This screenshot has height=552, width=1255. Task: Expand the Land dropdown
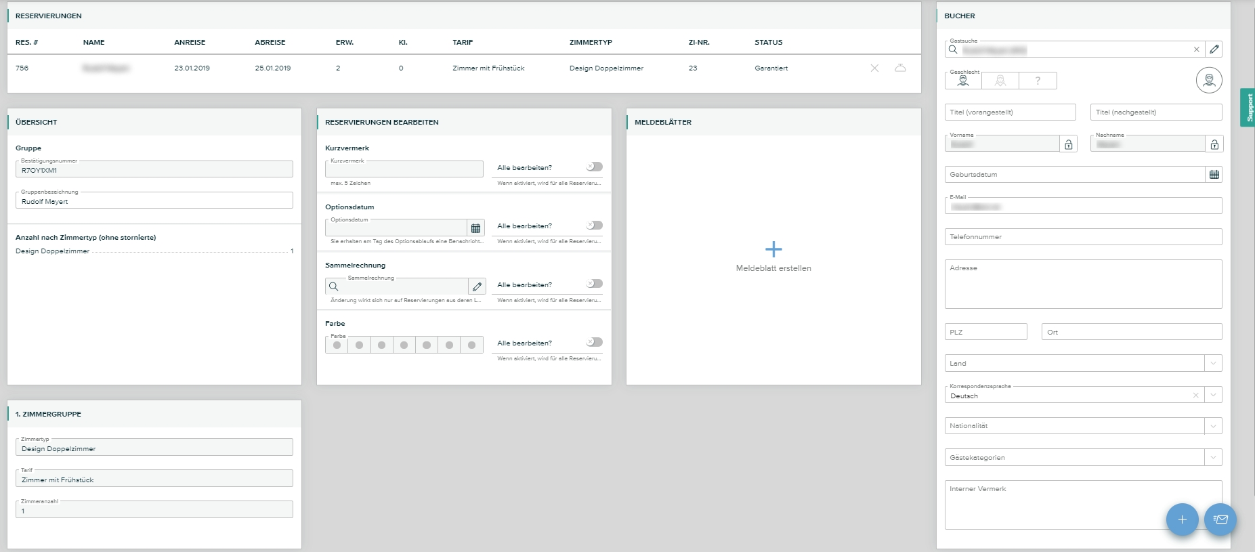(1213, 364)
